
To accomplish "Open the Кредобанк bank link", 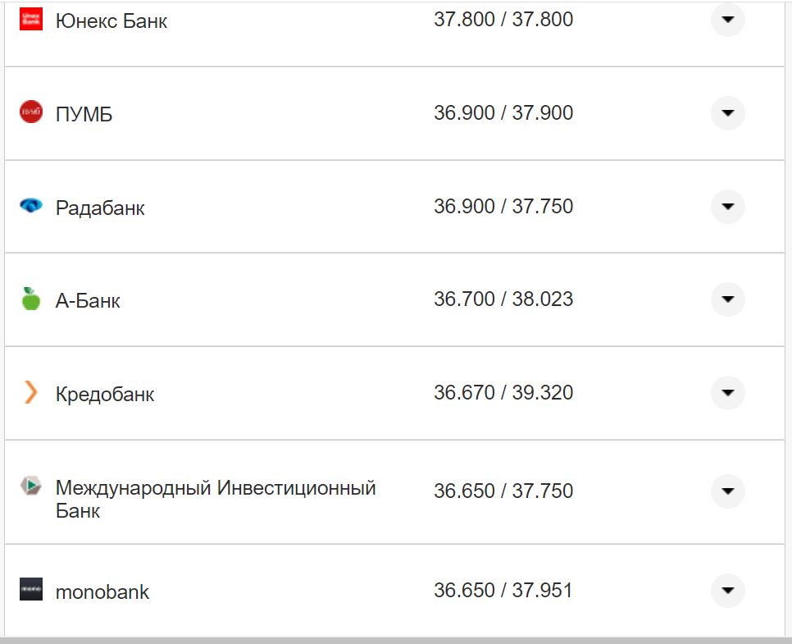I will (105, 393).
